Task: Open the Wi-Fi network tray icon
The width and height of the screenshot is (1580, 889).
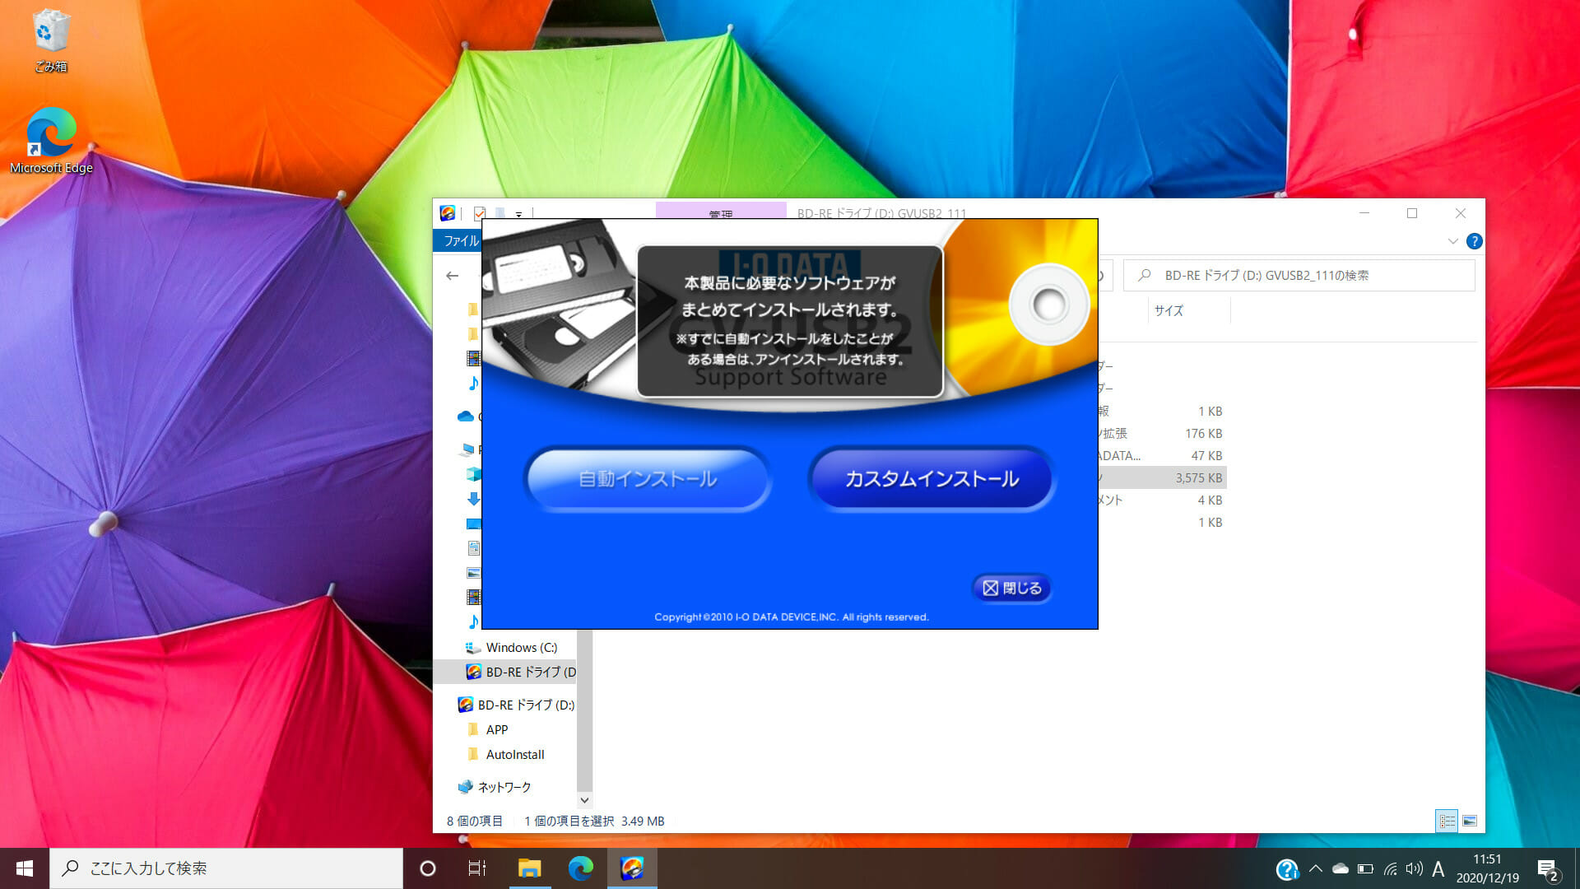Action: [1390, 868]
